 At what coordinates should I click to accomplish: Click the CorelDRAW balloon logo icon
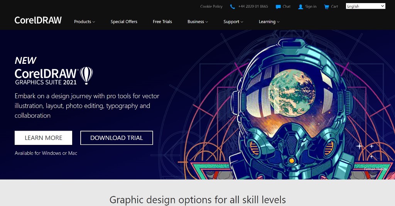pyautogui.click(x=86, y=75)
